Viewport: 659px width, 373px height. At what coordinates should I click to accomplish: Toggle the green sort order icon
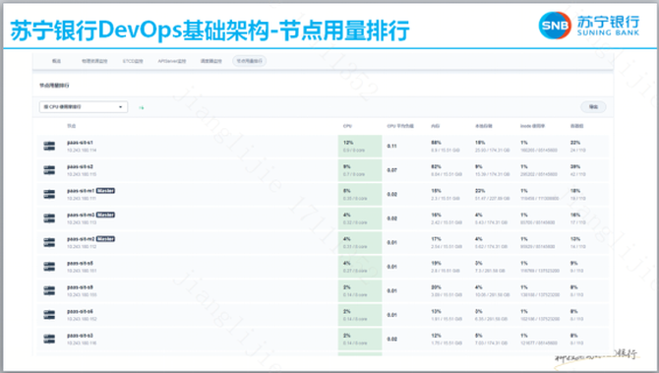coord(142,107)
